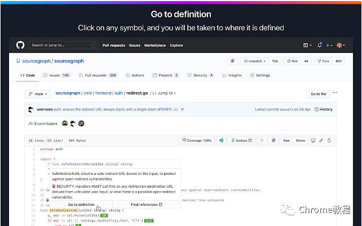Open the three-dot more options menu
The height and width of the screenshot is (226, 362).
(334, 93)
